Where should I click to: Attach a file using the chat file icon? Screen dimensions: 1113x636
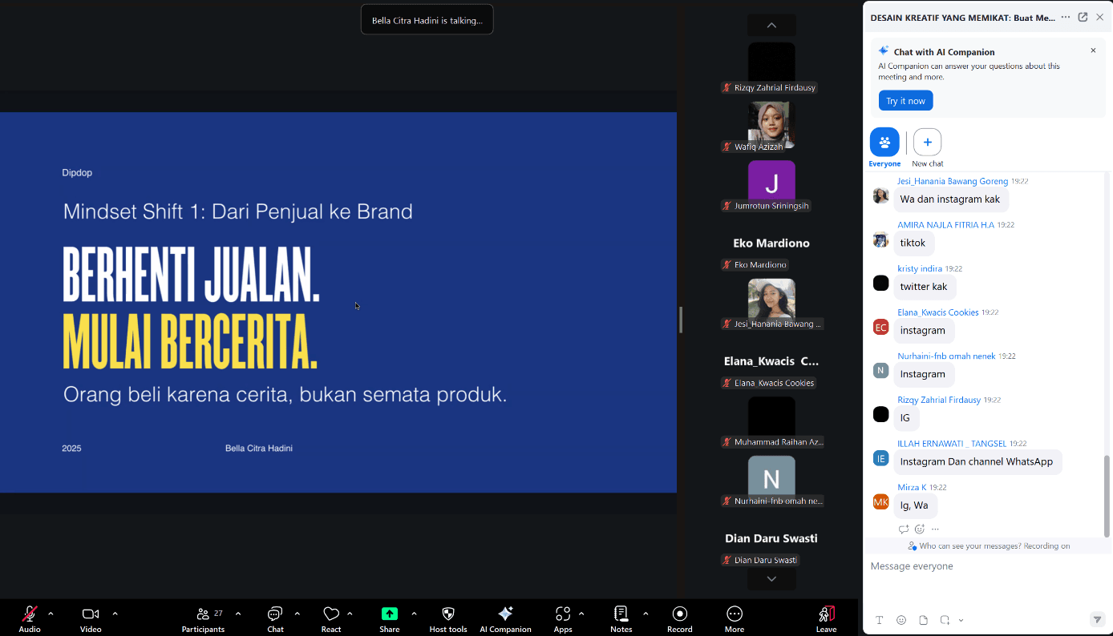point(923,620)
